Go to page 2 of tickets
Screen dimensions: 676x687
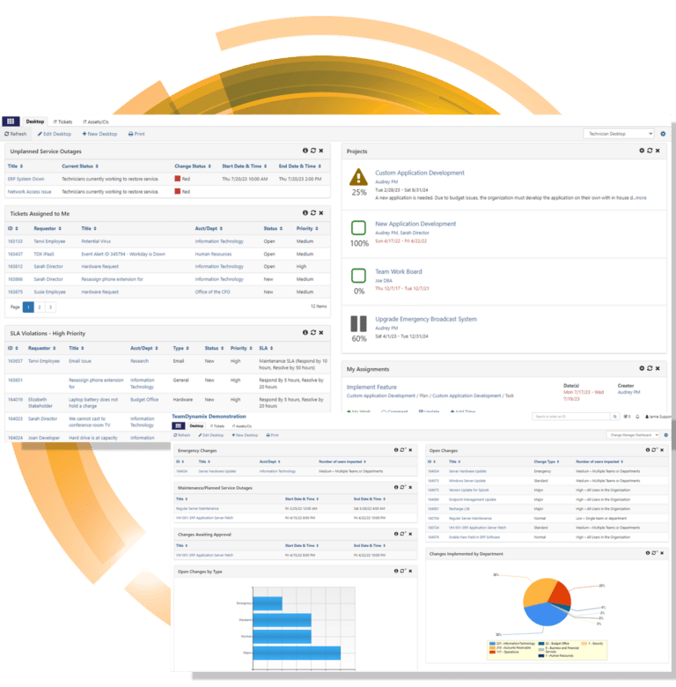(40, 307)
